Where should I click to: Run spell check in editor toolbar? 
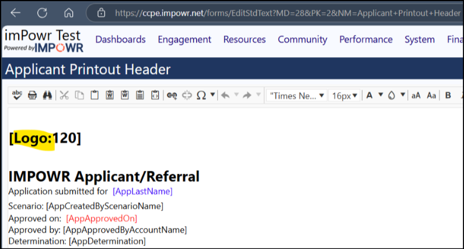(x=17, y=95)
